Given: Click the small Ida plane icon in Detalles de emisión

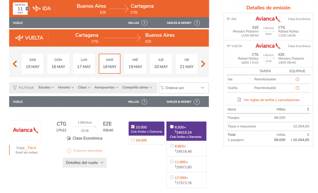Looking at the screenshot, I should [x=228, y=19].
